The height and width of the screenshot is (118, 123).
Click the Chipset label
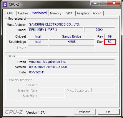[x=21, y=36]
